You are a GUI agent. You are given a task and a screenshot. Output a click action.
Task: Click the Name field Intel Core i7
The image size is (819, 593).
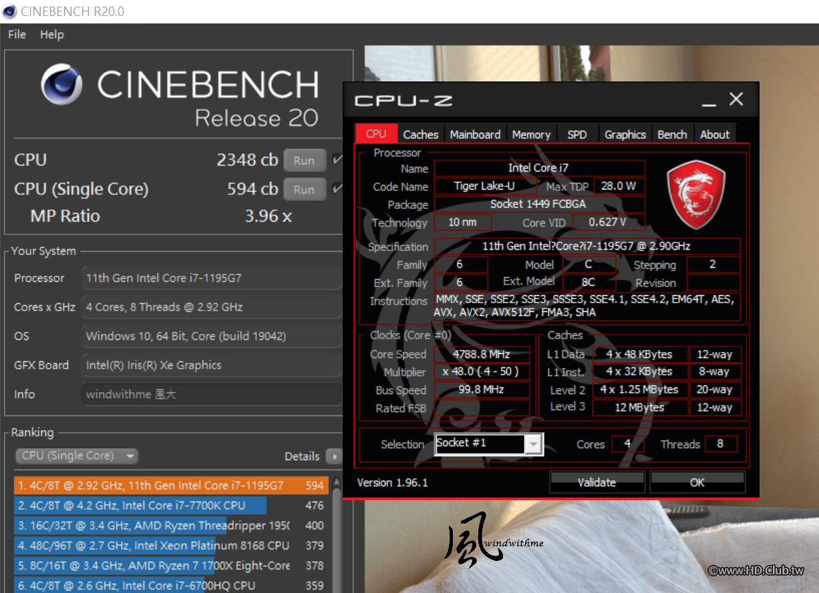click(539, 168)
